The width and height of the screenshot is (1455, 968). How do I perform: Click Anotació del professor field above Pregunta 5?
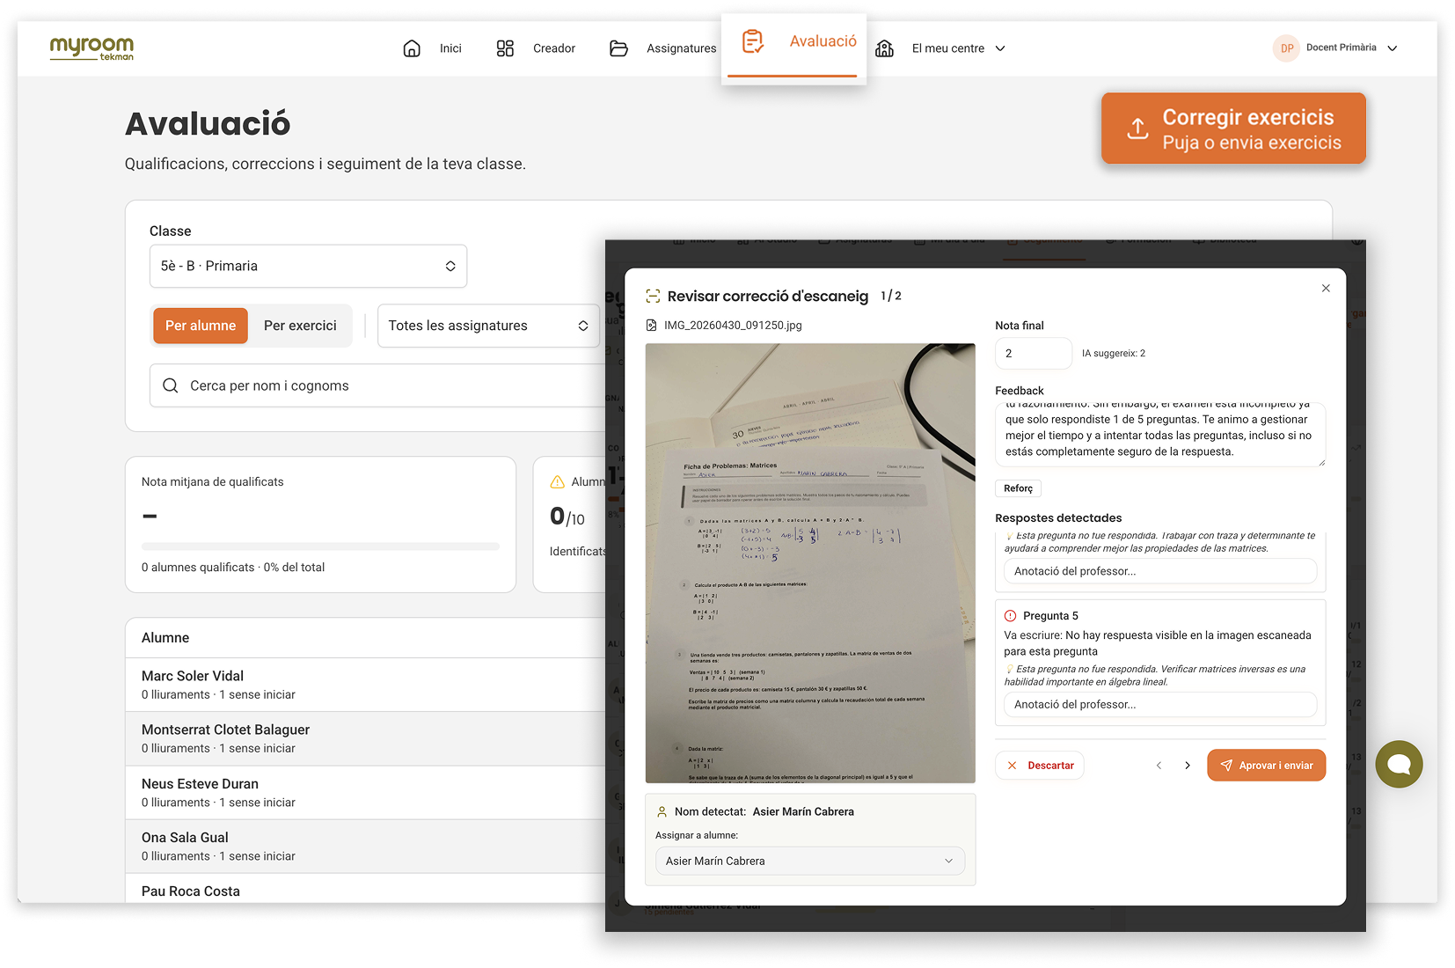point(1160,571)
